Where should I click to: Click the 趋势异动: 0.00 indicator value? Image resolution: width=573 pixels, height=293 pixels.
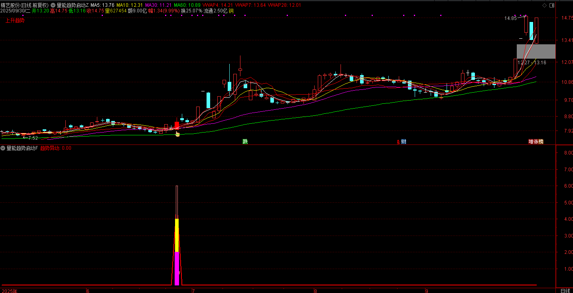point(56,148)
